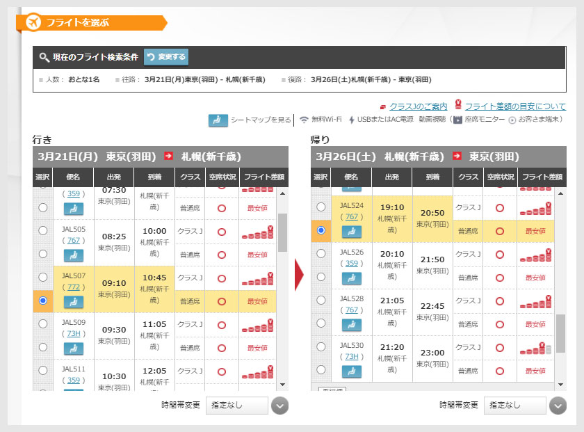Click return list scroll up arrow
This screenshot has width=584, height=432.
pos(560,193)
